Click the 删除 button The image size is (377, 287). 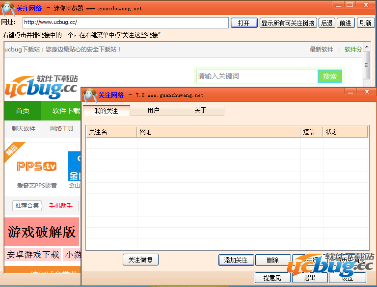point(273,260)
